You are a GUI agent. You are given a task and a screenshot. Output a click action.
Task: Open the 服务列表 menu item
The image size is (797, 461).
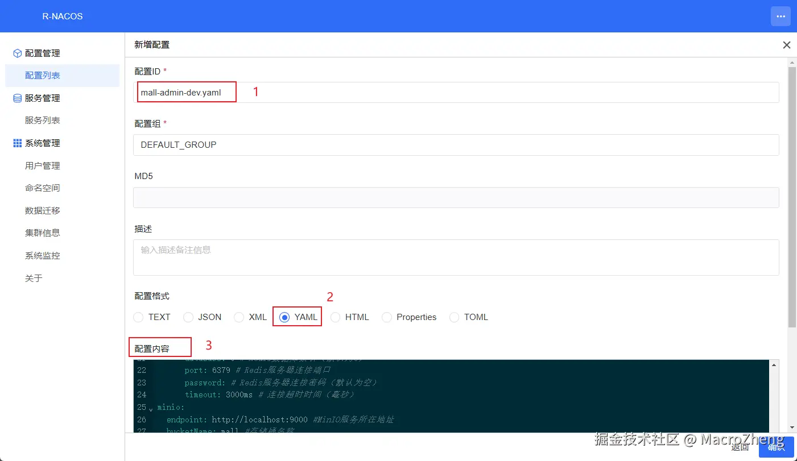click(x=62, y=121)
